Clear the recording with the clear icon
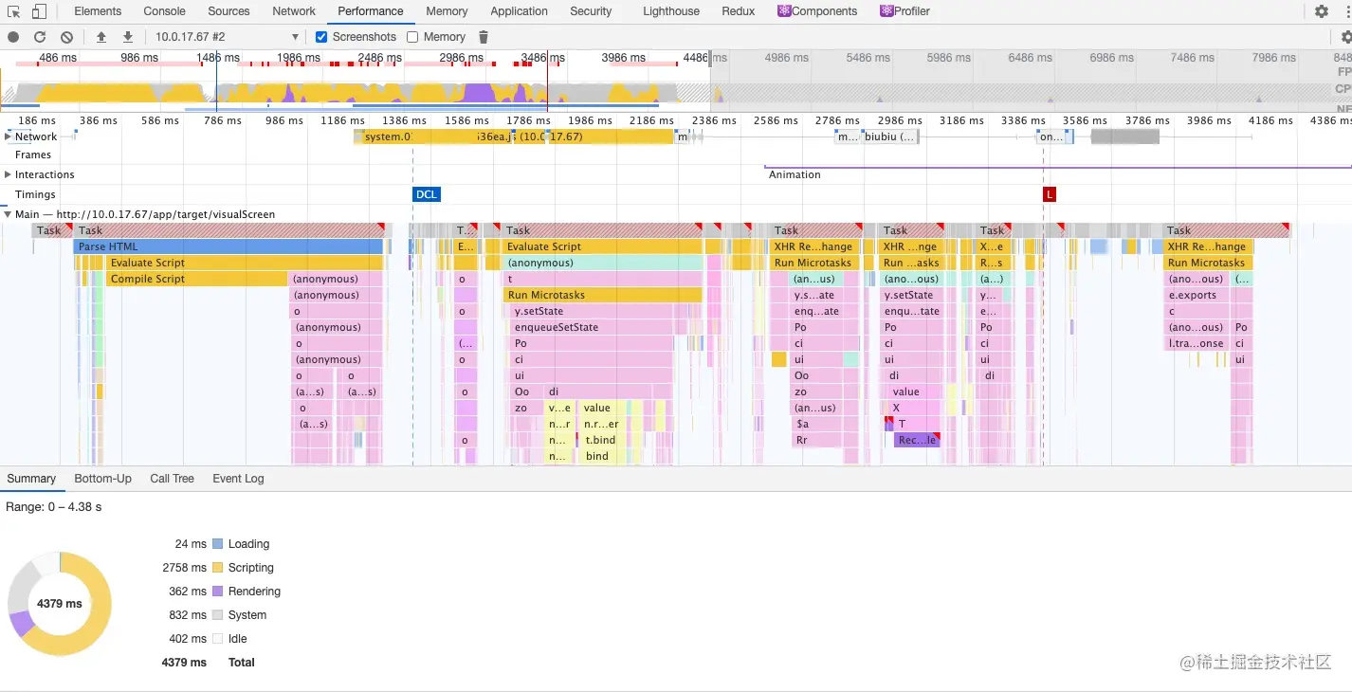The image size is (1352, 692). [x=66, y=37]
